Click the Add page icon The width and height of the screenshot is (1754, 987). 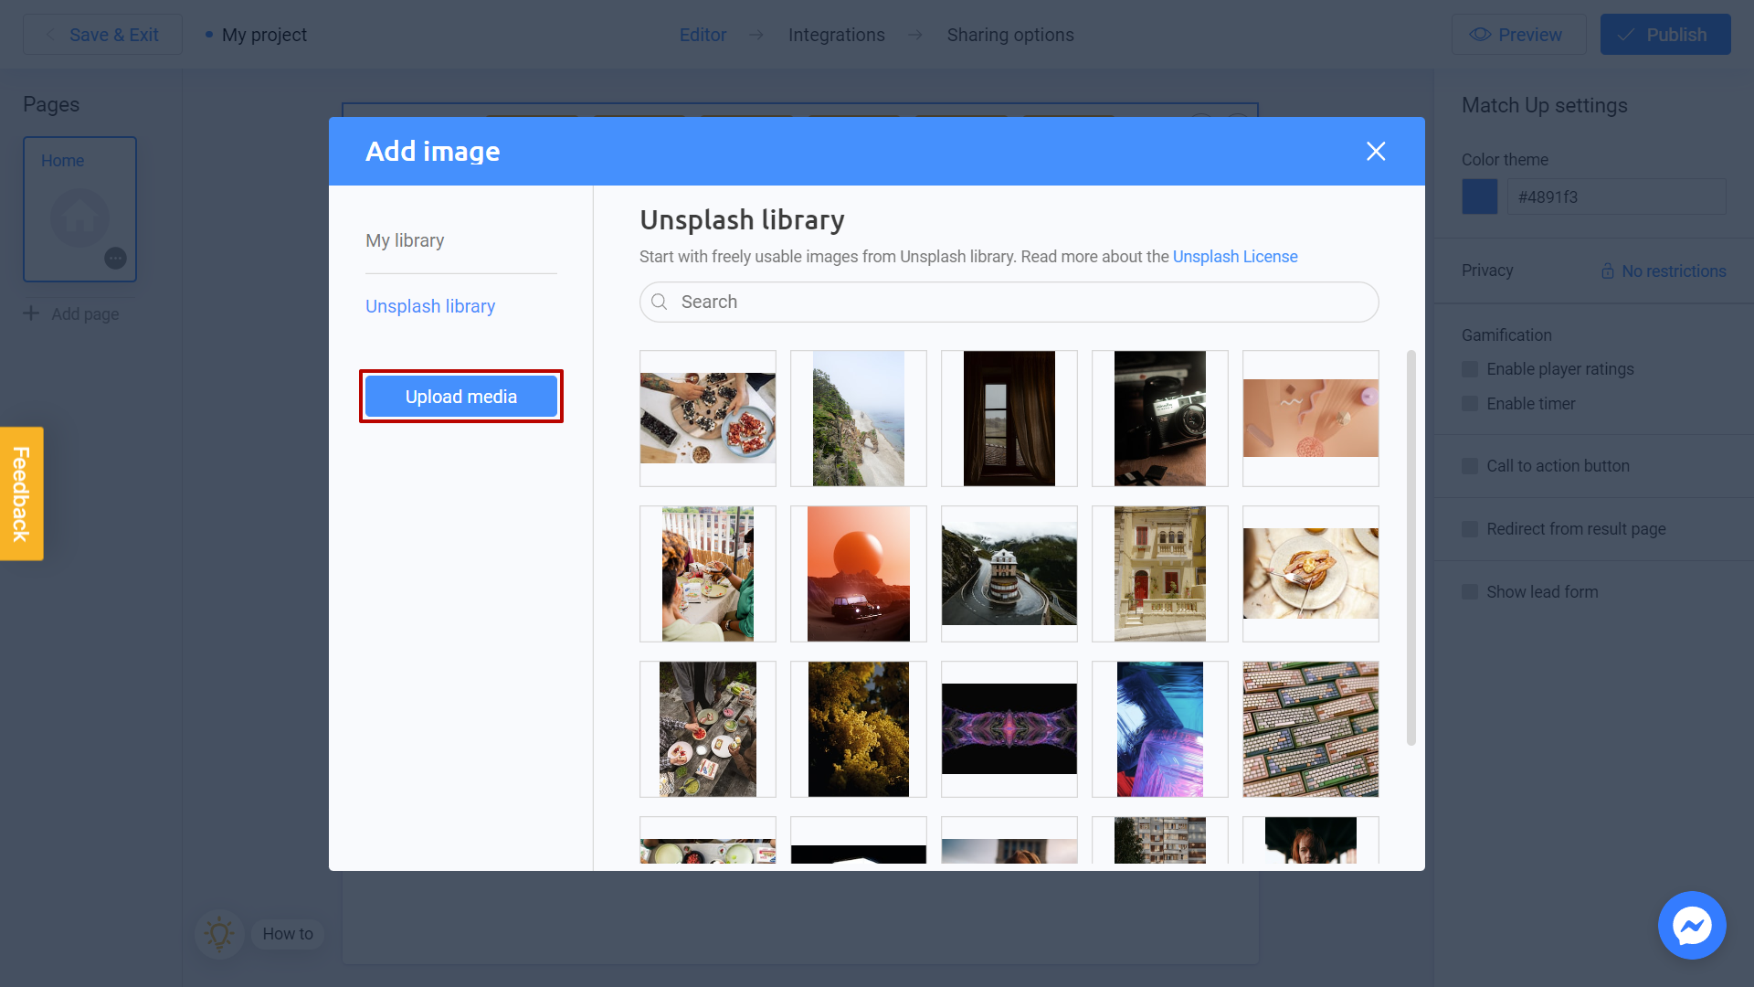pyautogui.click(x=33, y=313)
